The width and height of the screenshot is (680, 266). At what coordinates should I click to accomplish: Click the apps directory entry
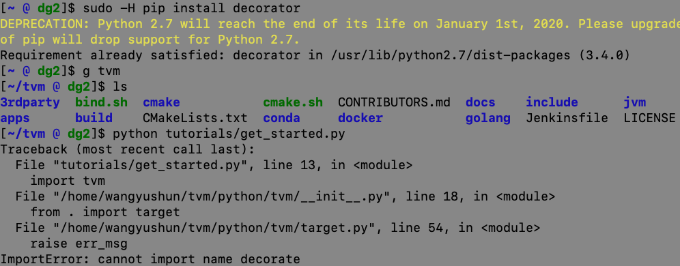[15, 118]
